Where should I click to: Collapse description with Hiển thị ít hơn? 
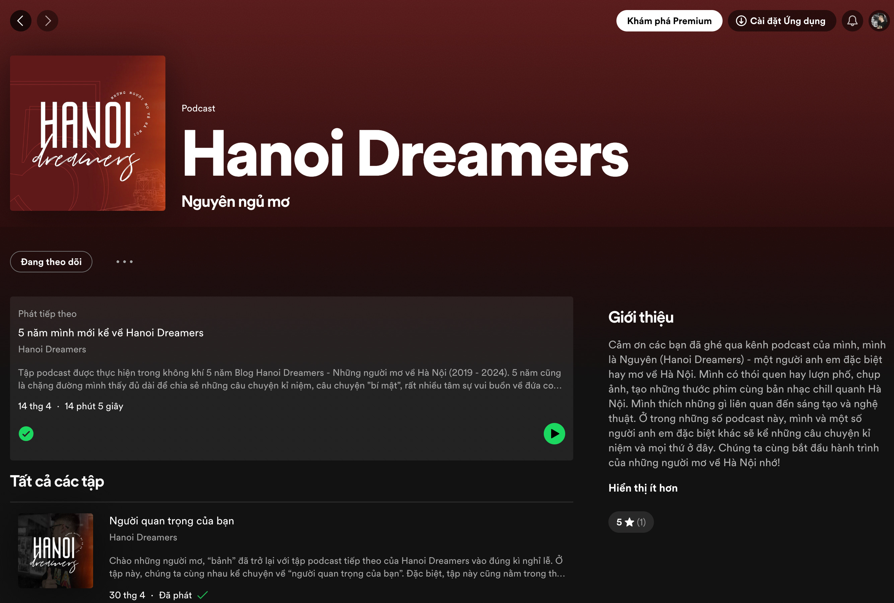643,488
